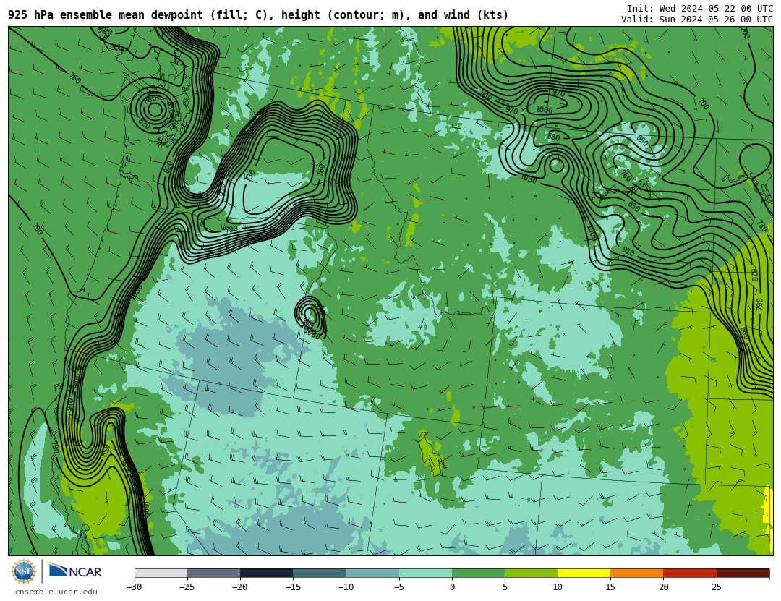Click the '5' colorbar tick label

point(505,587)
